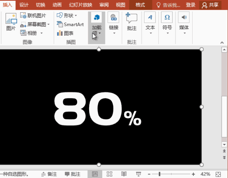Insert an online picture via 联机图片
The width and height of the screenshot is (228, 178).
click(33, 15)
